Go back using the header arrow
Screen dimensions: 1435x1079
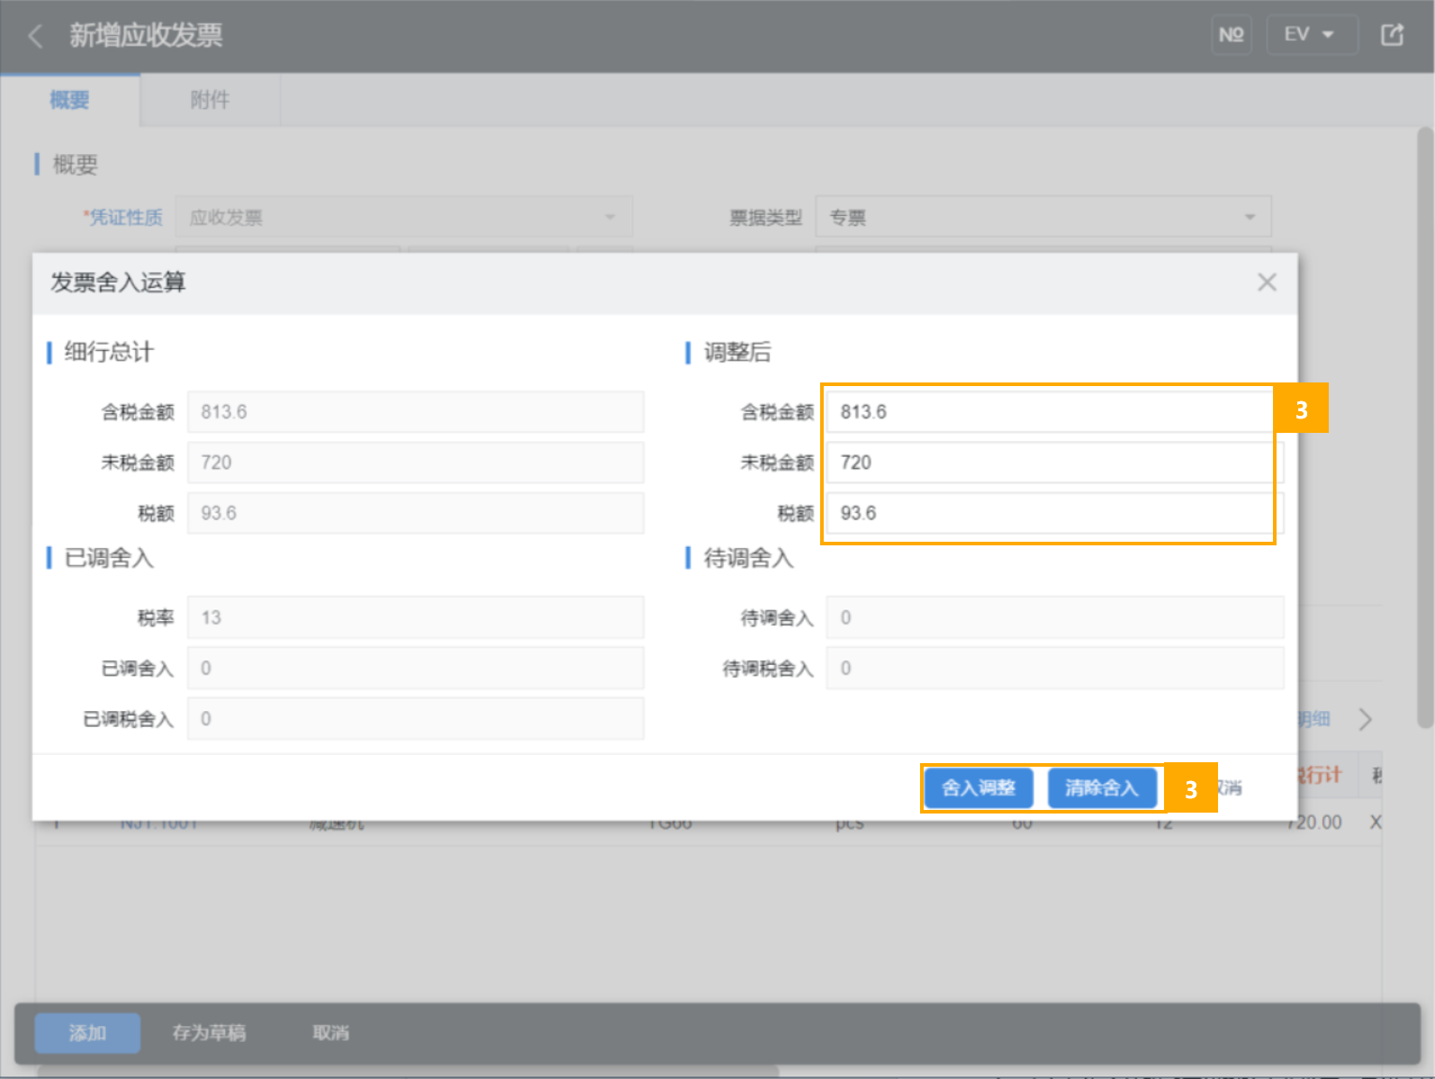36,36
